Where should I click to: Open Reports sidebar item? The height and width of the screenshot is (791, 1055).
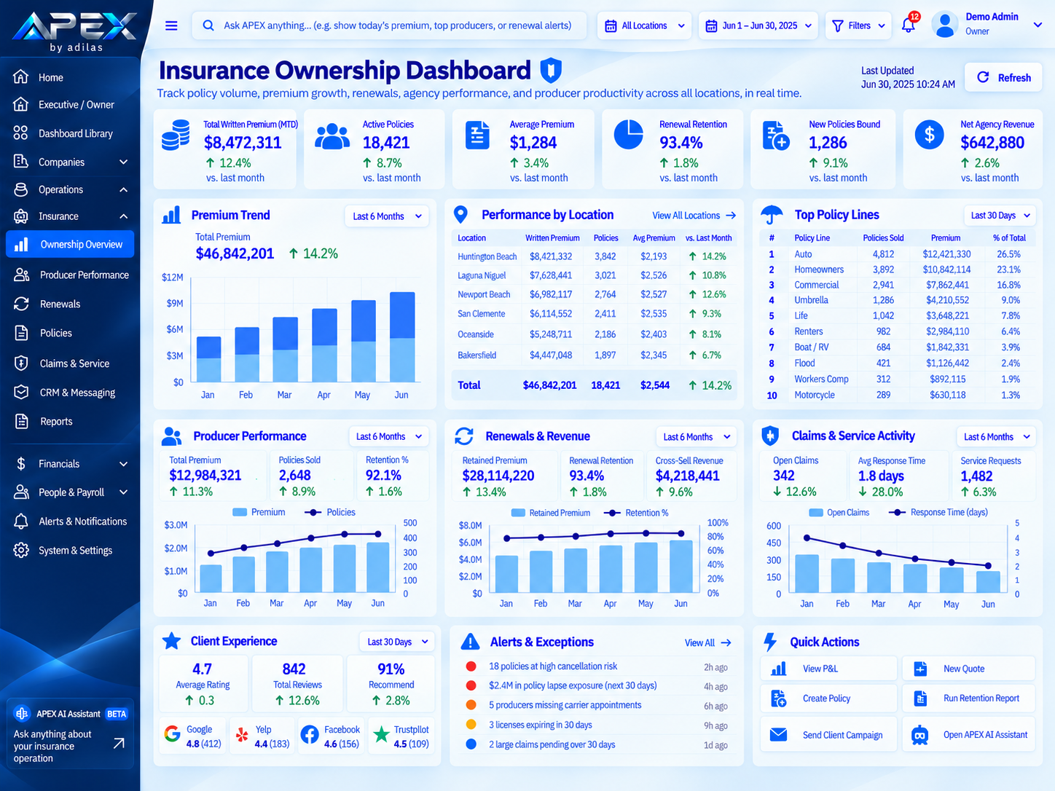pyautogui.click(x=71, y=421)
